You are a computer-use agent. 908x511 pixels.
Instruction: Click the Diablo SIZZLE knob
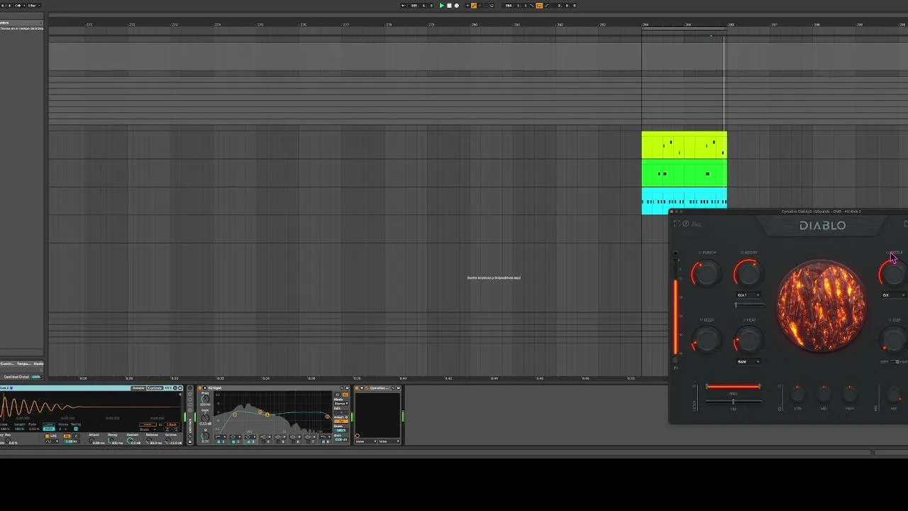click(895, 273)
